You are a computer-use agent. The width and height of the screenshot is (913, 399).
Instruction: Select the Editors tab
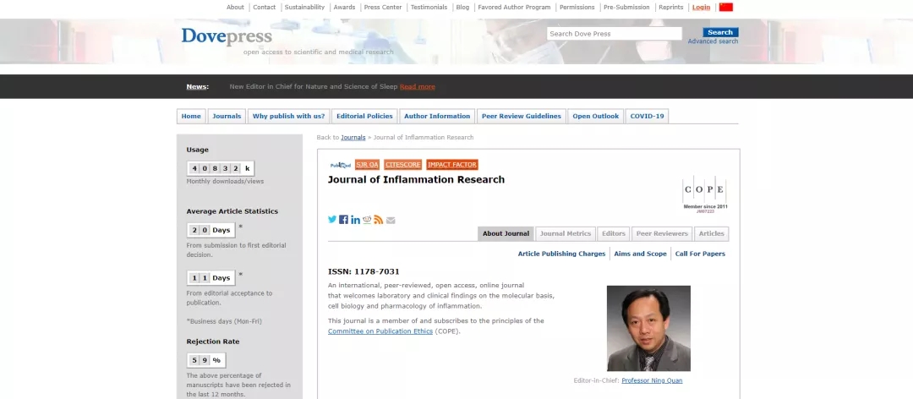tap(613, 234)
